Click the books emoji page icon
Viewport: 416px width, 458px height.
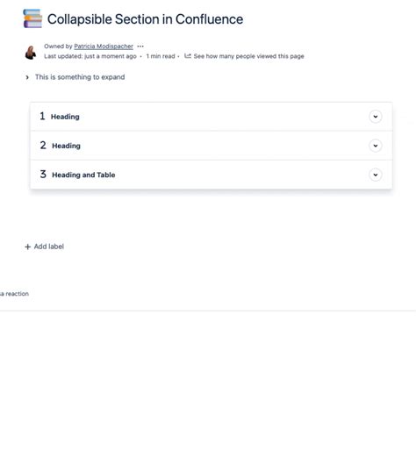(x=32, y=18)
